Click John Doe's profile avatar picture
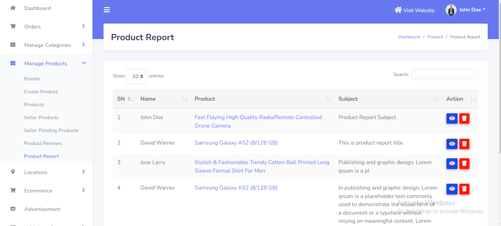Screen dimensions: 501x226 coord(451,10)
